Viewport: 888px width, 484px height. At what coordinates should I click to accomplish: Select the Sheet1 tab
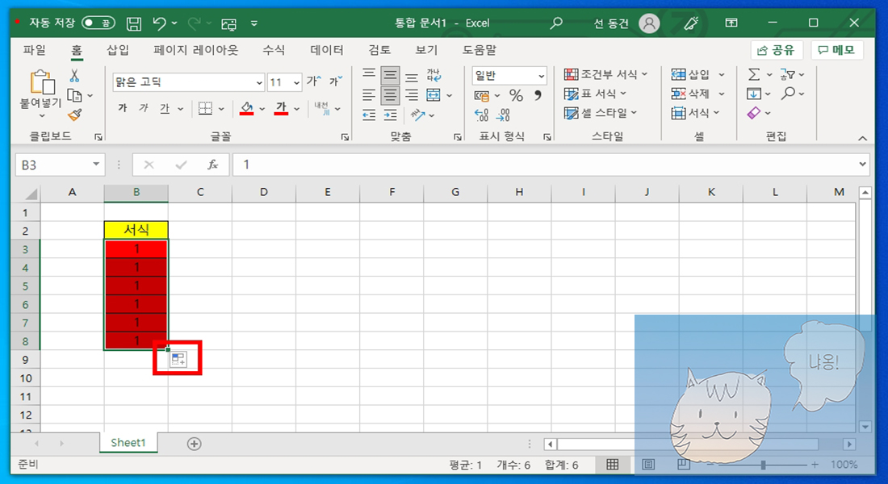(128, 443)
